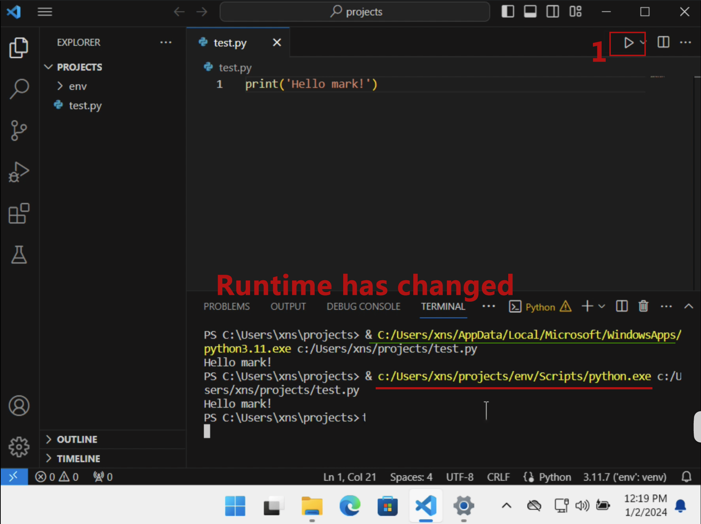701x524 pixels.
Task: Create a new terminal with plus icon
Action: 587,306
